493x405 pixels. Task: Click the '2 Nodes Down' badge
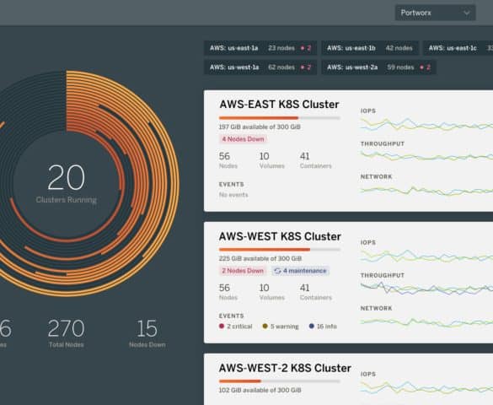pos(243,271)
